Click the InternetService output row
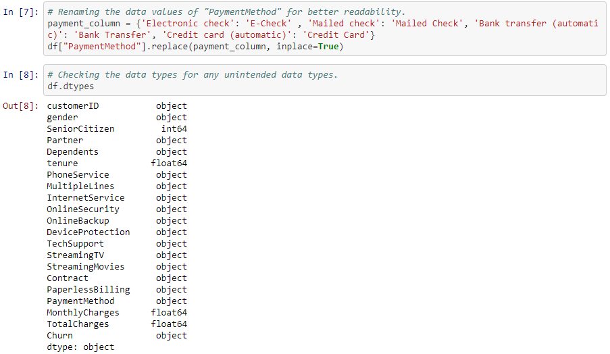The width and height of the screenshot is (610, 354). [86, 198]
